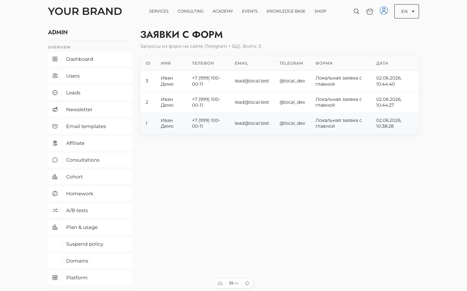The image size is (467, 291).
Task: Open the Affiliate section
Action: pyautogui.click(x=90, y=143)
